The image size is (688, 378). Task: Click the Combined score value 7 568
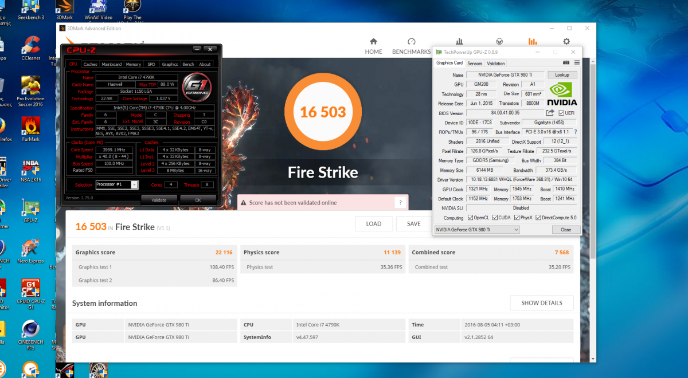[562, 252]
